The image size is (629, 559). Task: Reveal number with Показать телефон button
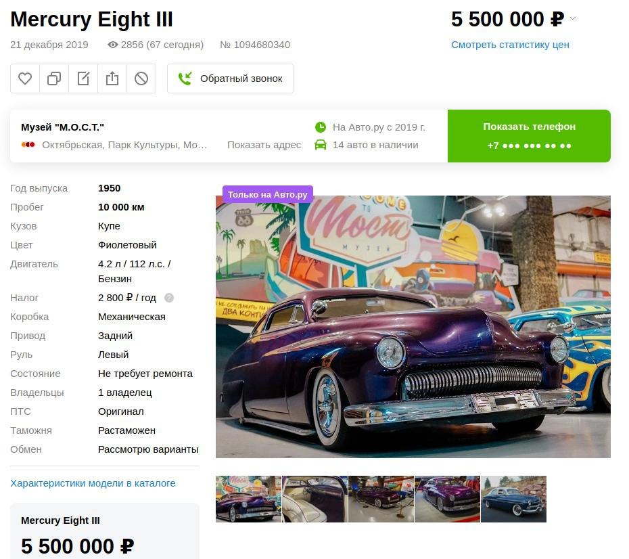click(x=529, y=136)
